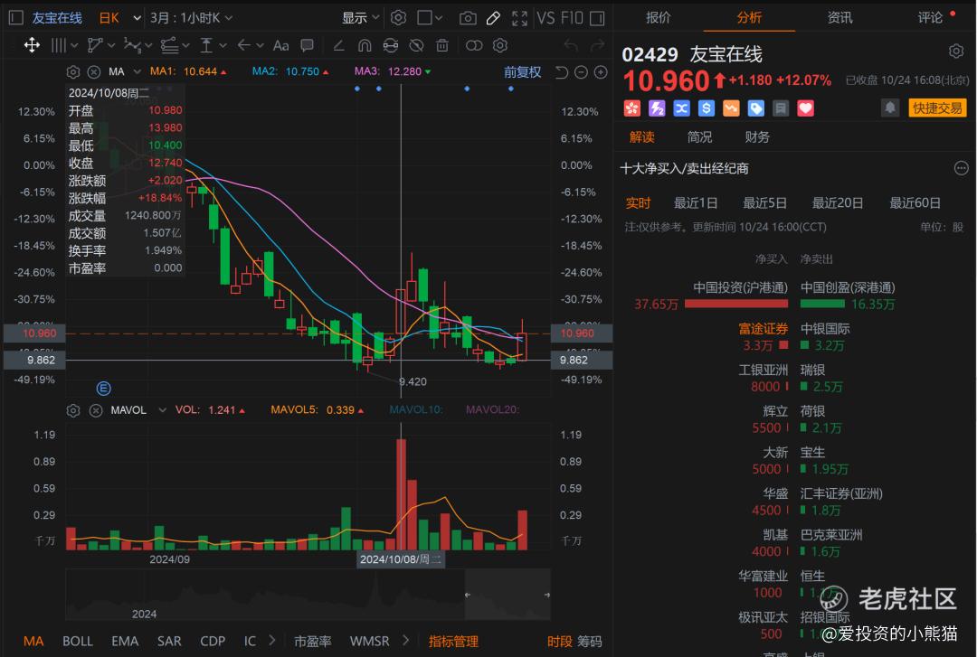This screenshot has height=657, width=977.
Task: Toggle the left sidebar panel icon
Action: [16, 18]
